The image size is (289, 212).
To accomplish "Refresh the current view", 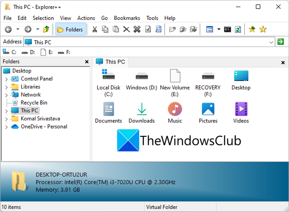I will [238, 29].
